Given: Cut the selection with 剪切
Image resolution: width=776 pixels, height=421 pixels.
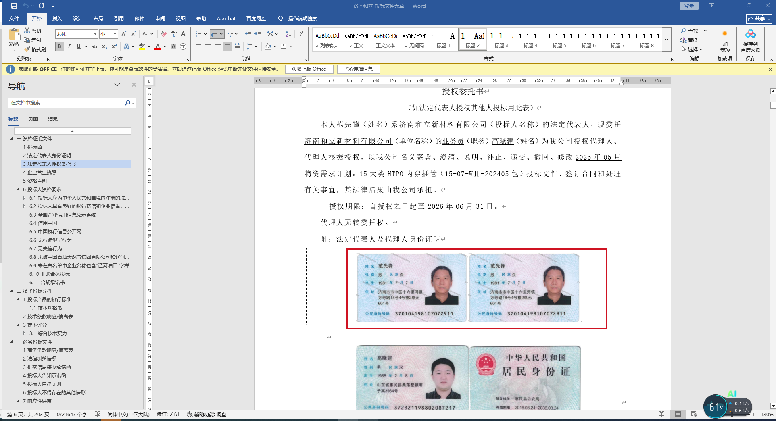Looking at the screenshot, I should coord(33,31).
